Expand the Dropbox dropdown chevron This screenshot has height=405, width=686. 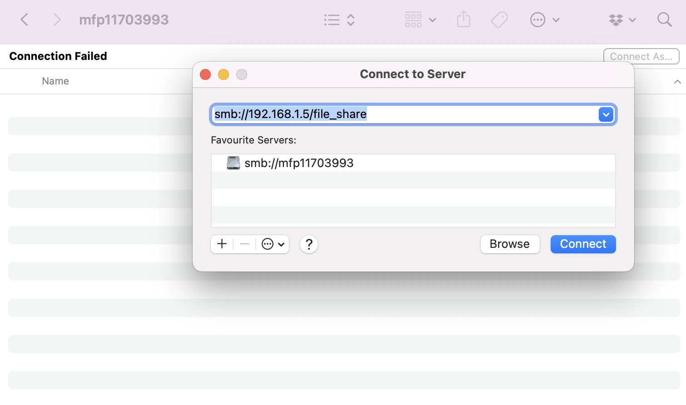pyautogui.click(x=632, y=20)
